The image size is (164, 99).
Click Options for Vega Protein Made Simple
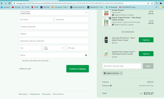146,54
